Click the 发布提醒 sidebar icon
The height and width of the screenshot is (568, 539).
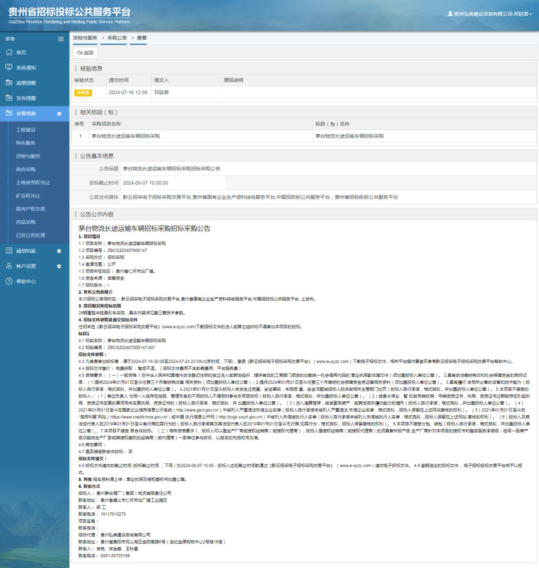[9, 98]
